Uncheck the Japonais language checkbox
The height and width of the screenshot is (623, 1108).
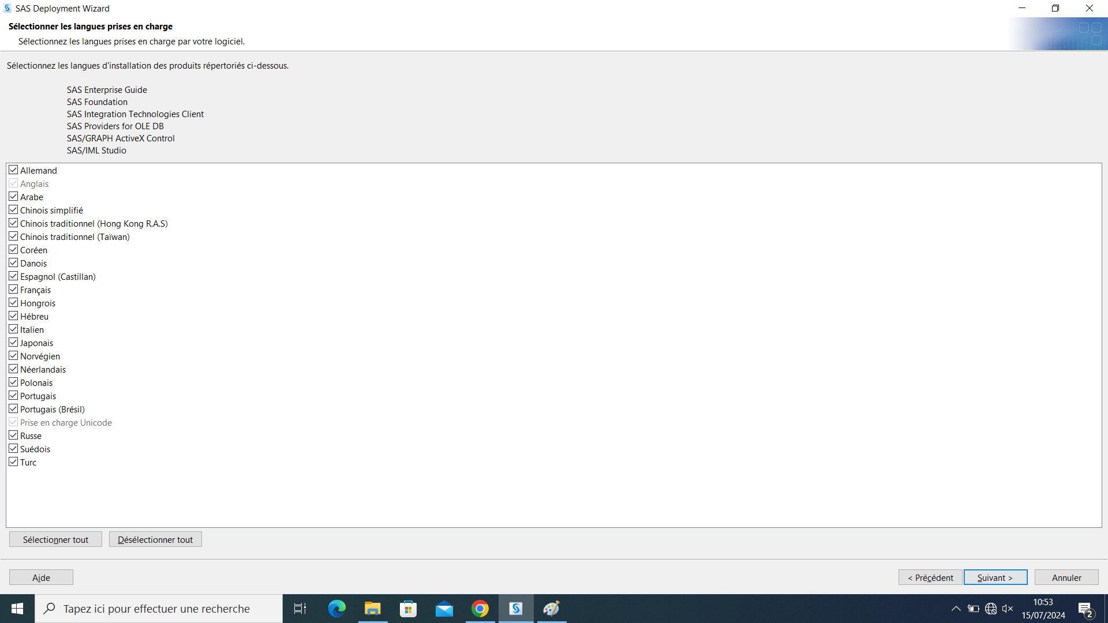[13, 343]
